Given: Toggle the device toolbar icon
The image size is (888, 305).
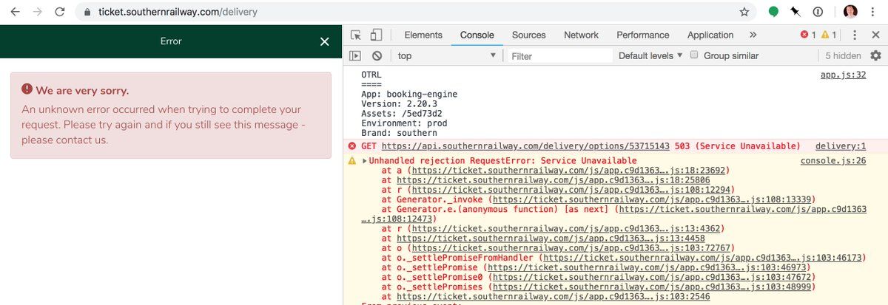Looking at the screenshot, I should pos(376,35).
